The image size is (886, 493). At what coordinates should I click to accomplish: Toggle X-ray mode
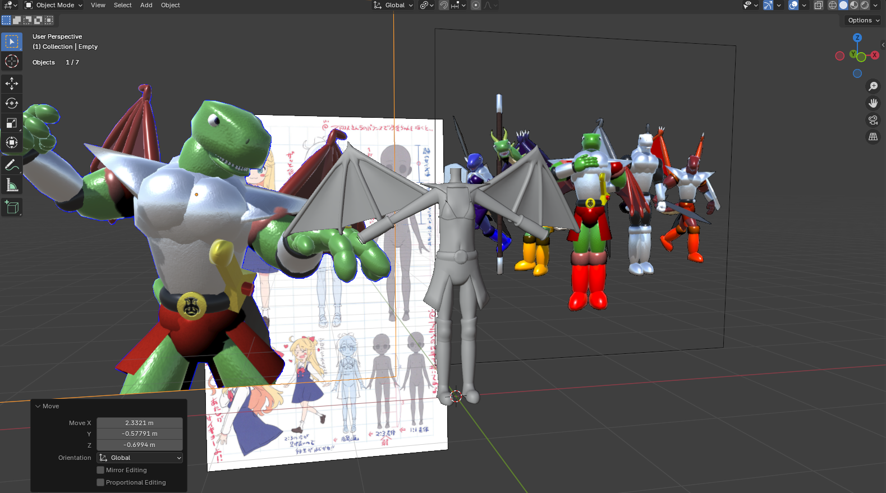(819, 5)
